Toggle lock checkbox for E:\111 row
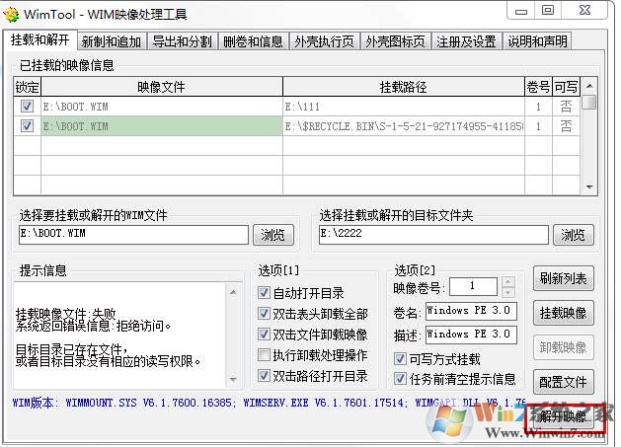621x447 pixels. (27, 107)
